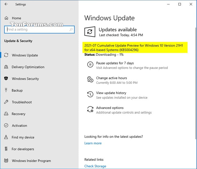Click the Related links heading
The height and width of the screenshot is (169, 197).
94,160
